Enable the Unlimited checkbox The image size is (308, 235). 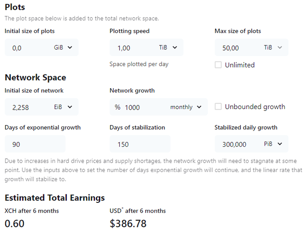218,65
